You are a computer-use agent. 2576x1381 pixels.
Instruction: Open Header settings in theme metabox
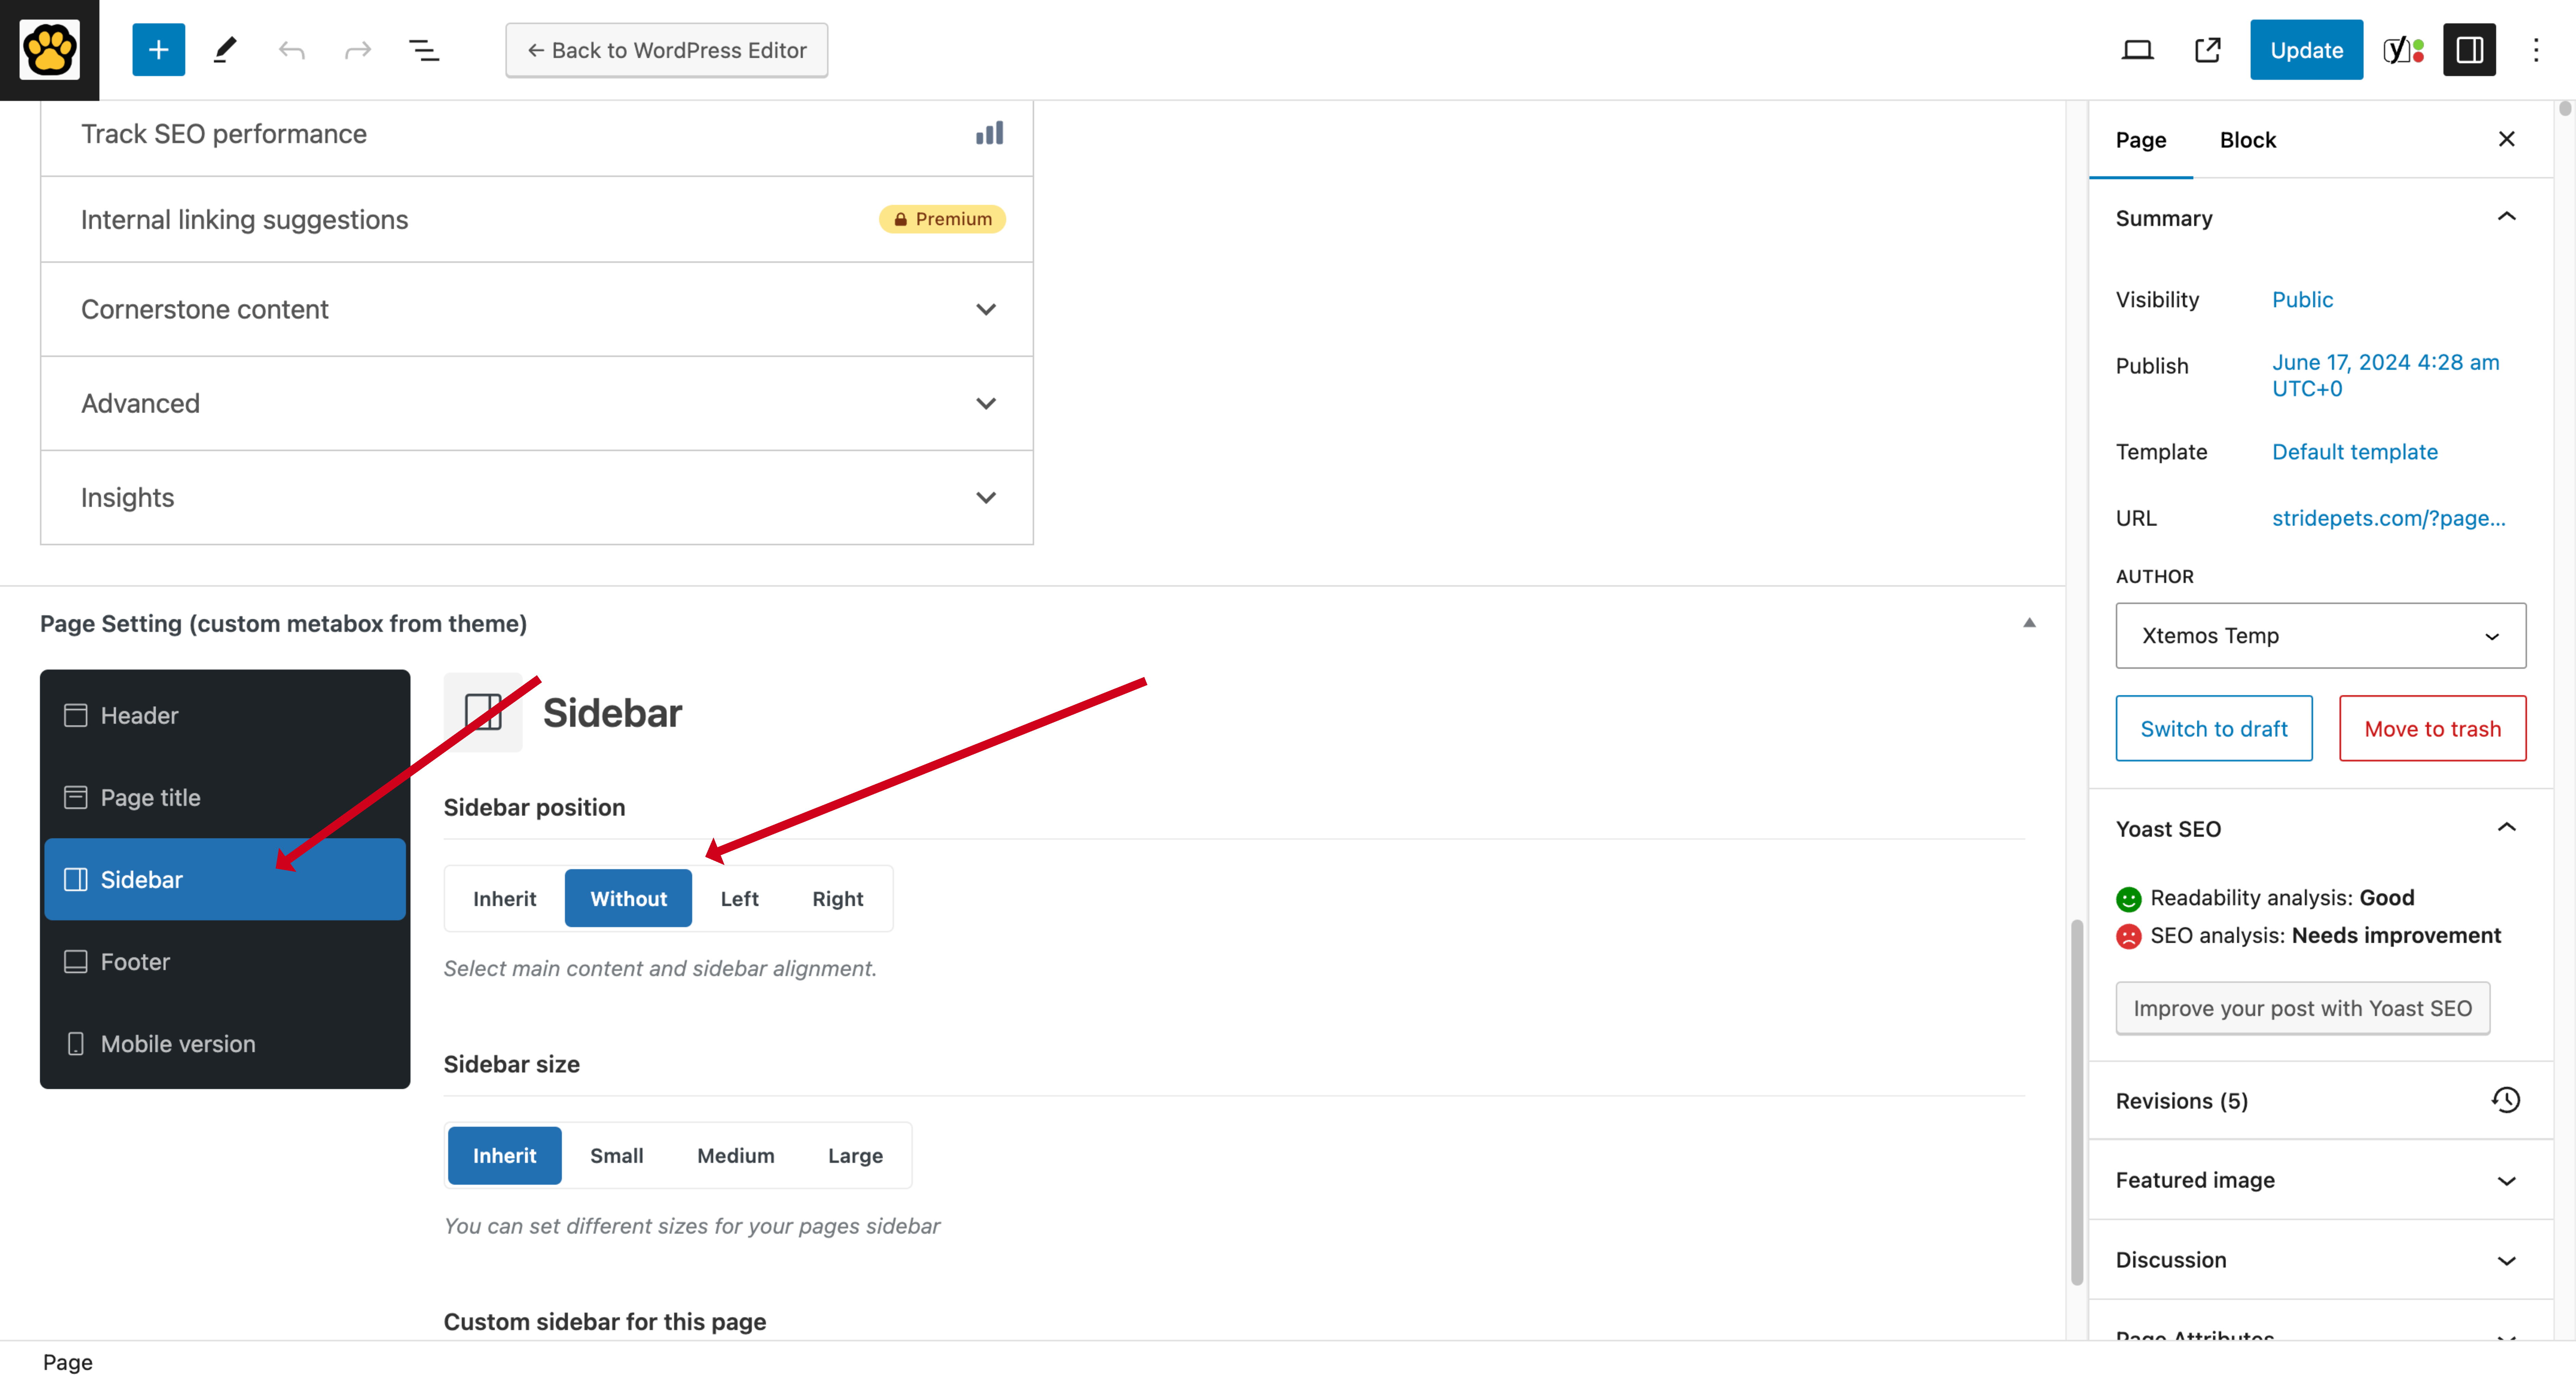tap(225, 715)
